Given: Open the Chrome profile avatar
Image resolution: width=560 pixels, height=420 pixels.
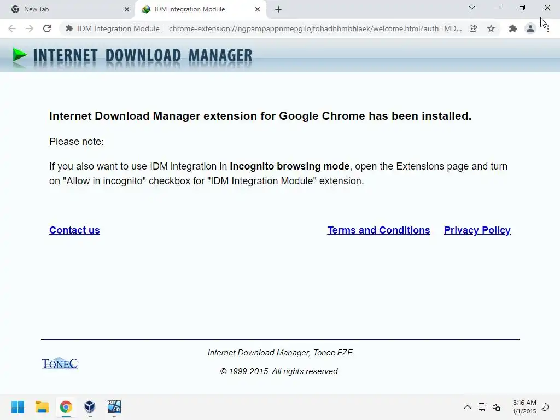Looking at the screenshot, I should (x=530, y=28).
